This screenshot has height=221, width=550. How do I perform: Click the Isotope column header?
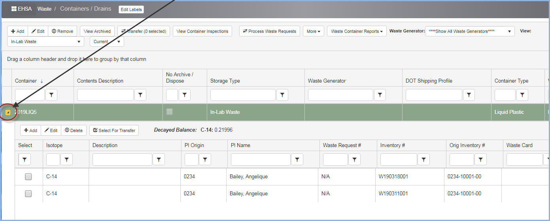(54, 145)
